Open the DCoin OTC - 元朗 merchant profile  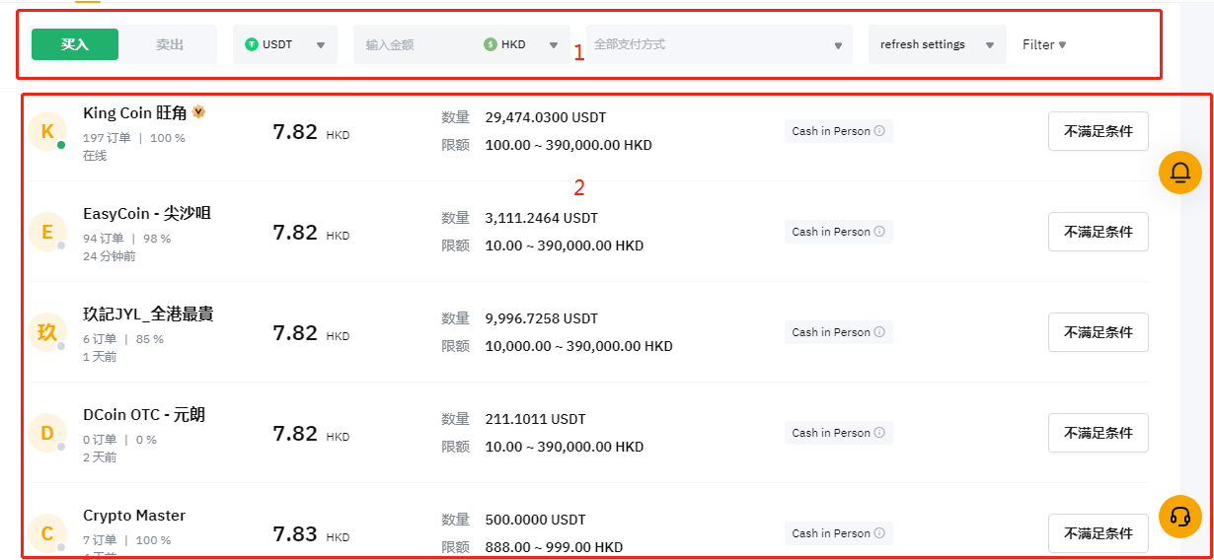[x=144, y=415]
